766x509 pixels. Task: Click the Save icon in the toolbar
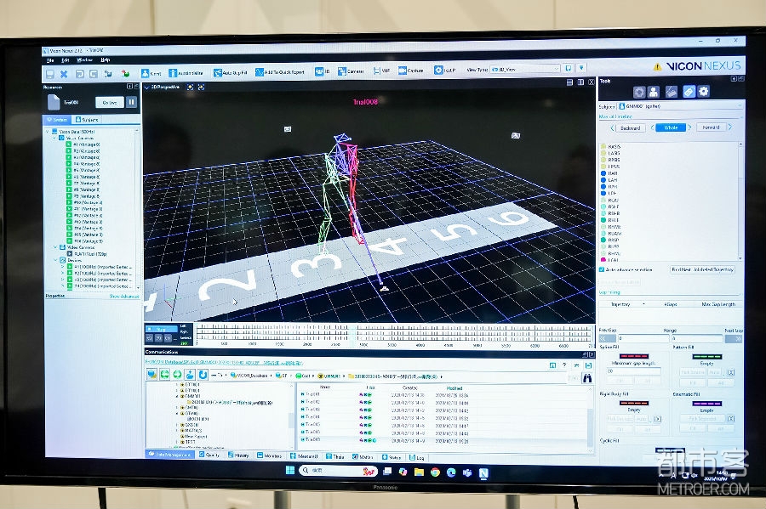coord(49,74)
